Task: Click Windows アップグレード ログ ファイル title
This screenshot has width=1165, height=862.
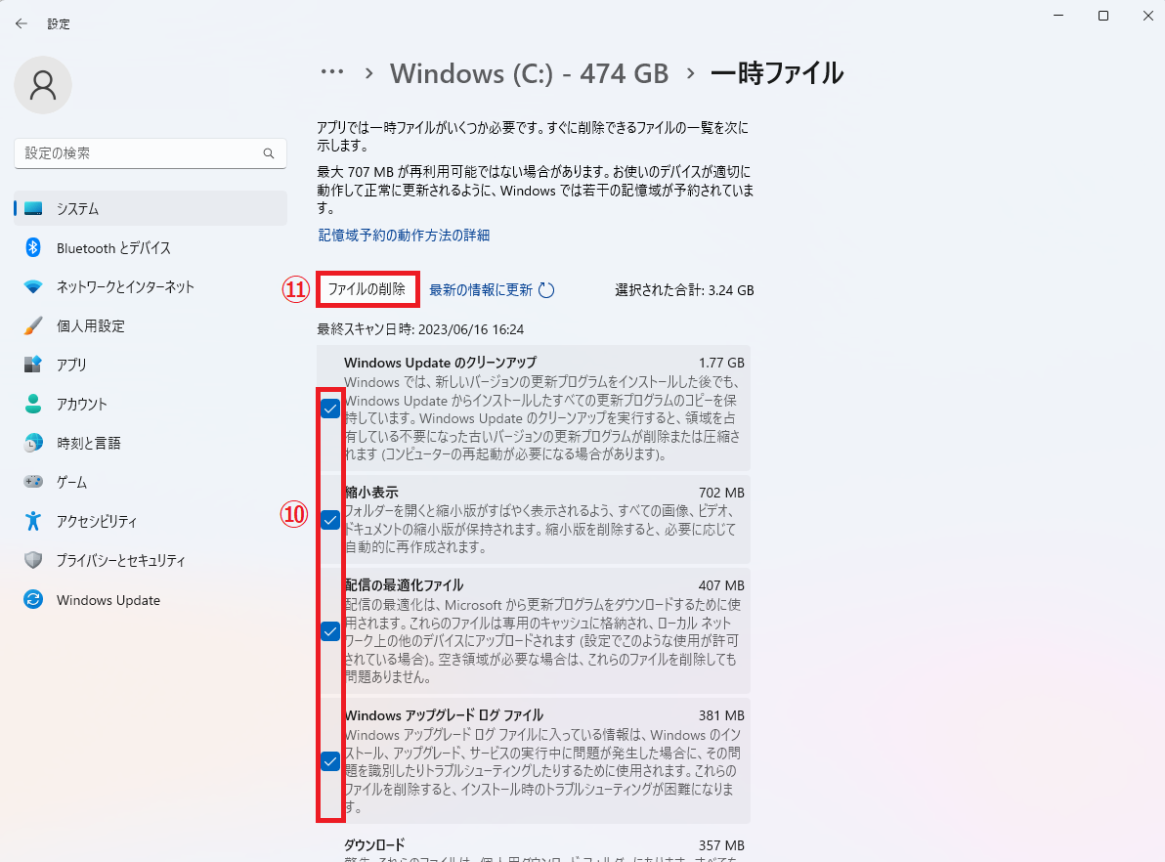Action: coord(444,714)
